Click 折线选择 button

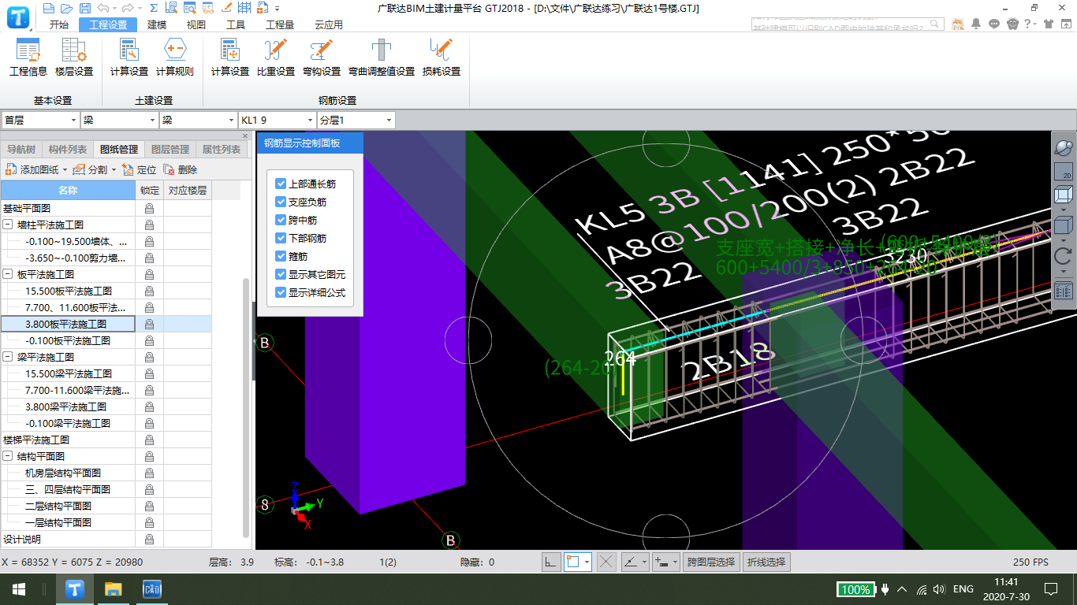pyautogui.click(x=766, y=562)
